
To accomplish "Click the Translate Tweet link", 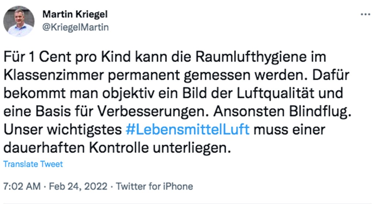I will click(x=33, y=164).
